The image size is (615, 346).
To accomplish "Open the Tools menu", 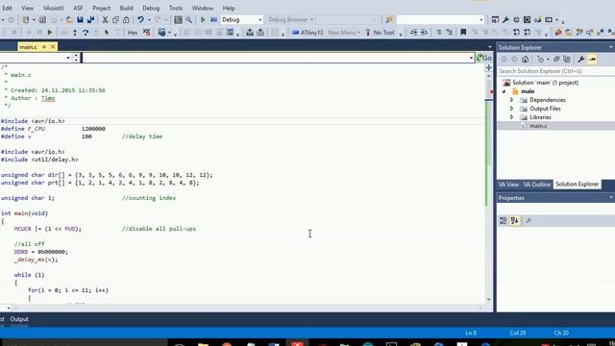I will (176, 8).
